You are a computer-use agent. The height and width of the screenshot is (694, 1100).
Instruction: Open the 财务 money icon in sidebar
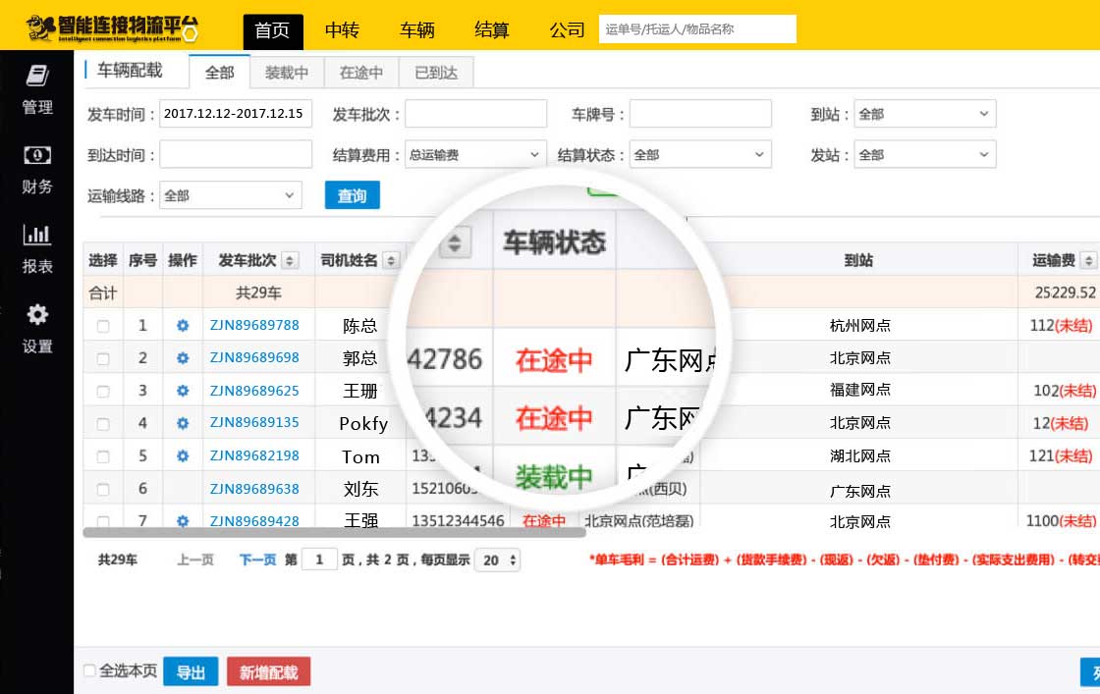point(37,155)
